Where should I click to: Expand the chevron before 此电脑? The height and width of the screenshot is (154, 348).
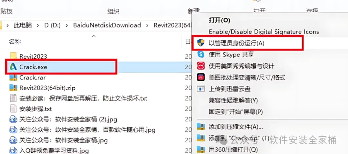7,25
